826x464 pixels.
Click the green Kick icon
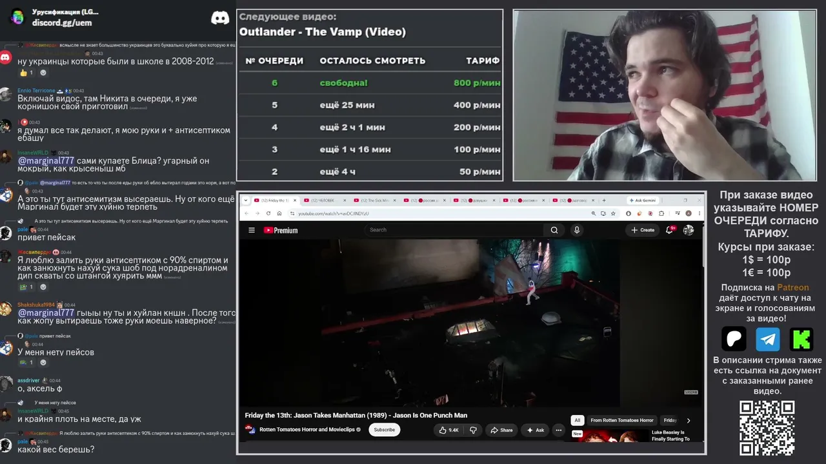tap(801, 339)
